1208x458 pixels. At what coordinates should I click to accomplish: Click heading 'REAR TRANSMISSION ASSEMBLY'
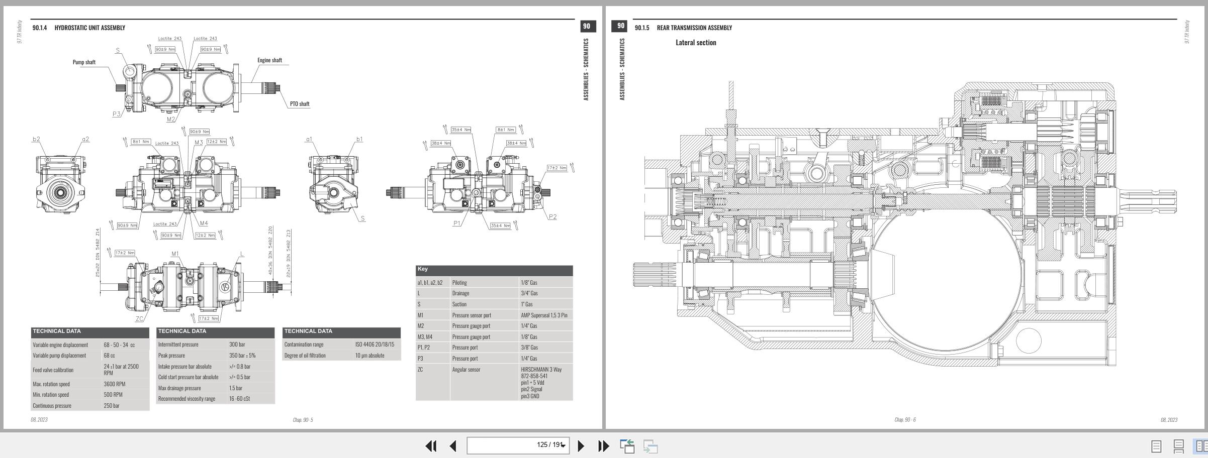pos(694,28)
